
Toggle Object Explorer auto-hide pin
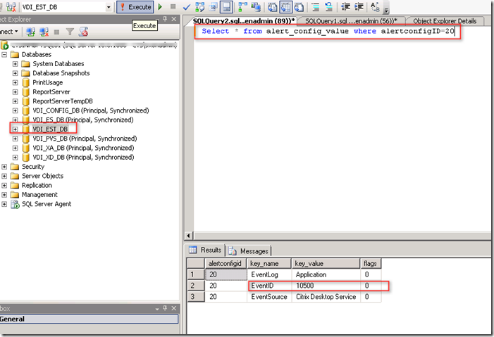(x=165, y=19)
